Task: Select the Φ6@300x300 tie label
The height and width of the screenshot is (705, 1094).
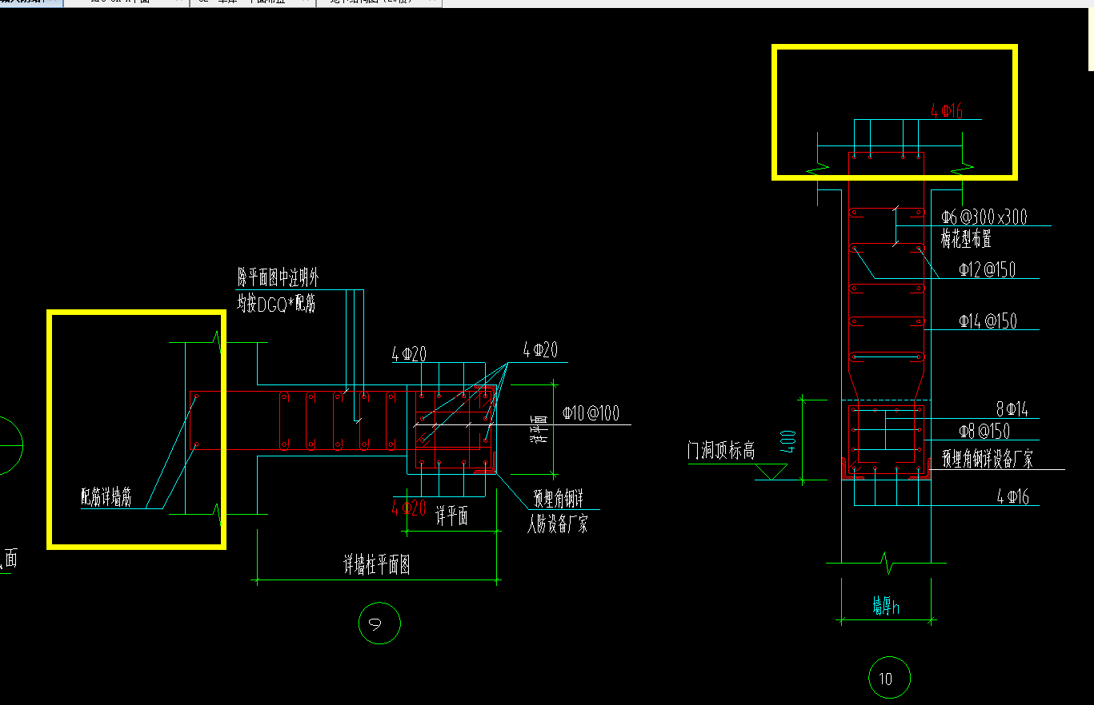Action: (984, 217)
